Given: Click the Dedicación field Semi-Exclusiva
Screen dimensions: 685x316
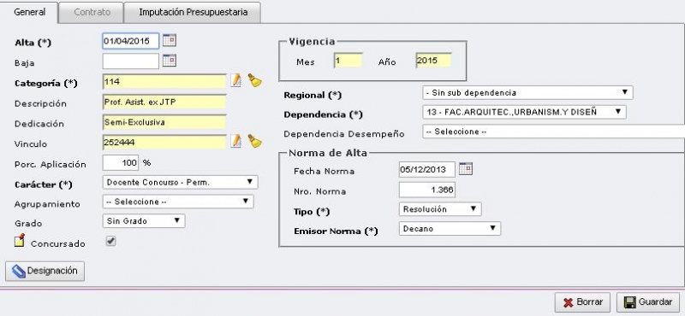Looking at the screenshot, I should coord(164,122).
